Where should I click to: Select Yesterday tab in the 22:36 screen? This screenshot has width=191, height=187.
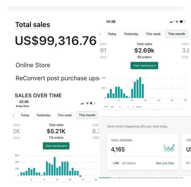click(x=43, y=115)
